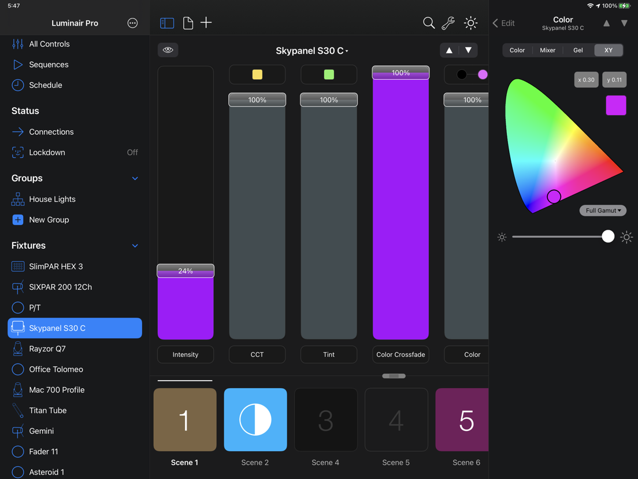Click the XY gamut picker handle
This screenshot has height=479, width=638.
[554, 197]
